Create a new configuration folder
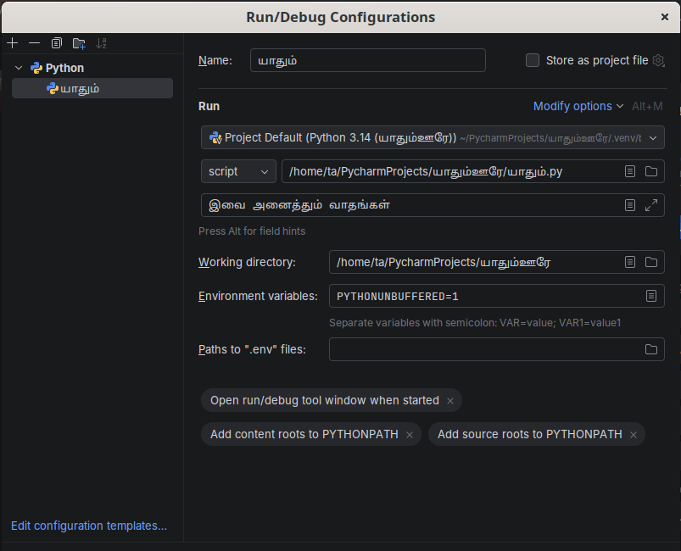 [79, 43]
